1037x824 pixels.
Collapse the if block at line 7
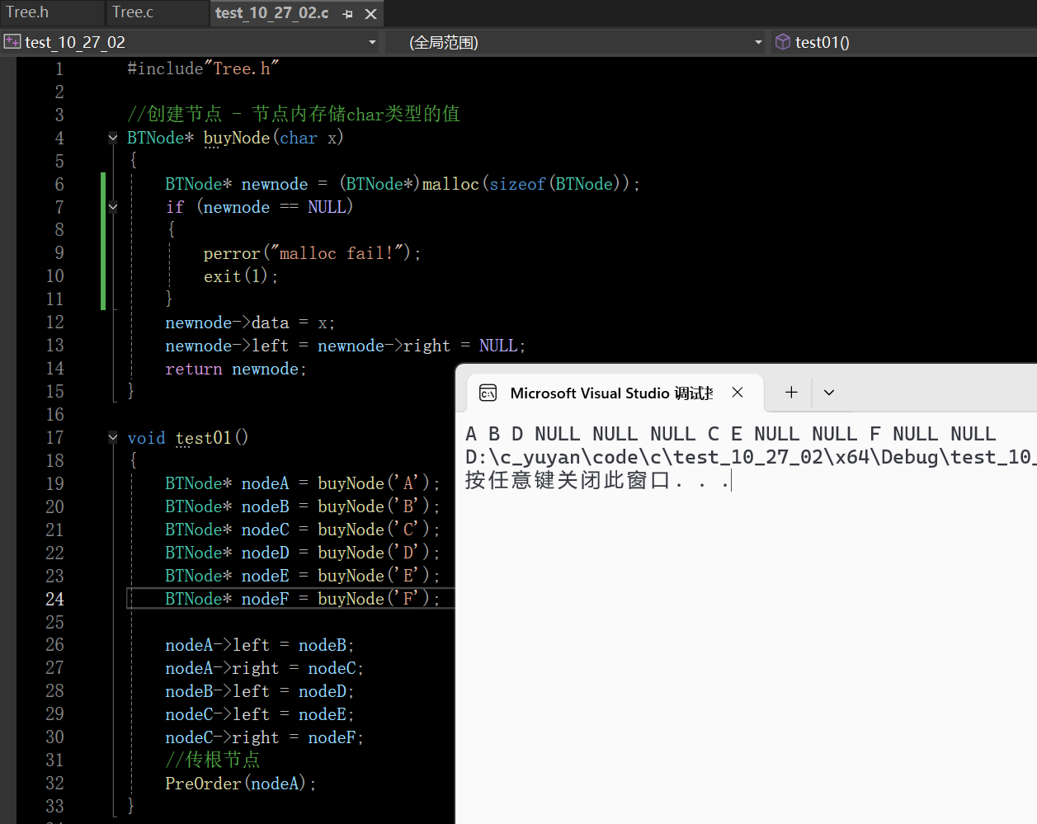[x=113, y=207]
